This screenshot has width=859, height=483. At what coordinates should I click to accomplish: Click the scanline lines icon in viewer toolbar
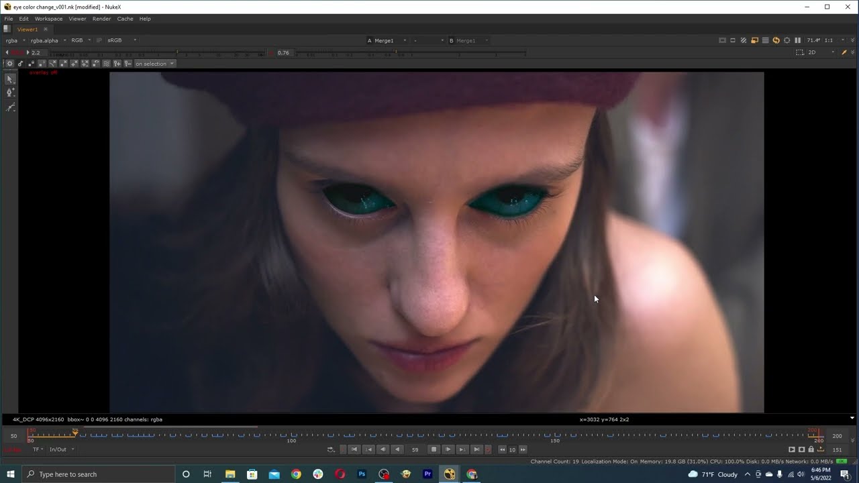[x=766, y=40]
